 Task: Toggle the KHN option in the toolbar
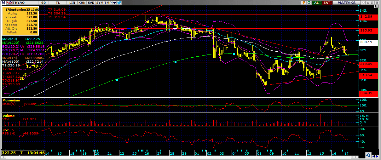(x=82, y=3)
